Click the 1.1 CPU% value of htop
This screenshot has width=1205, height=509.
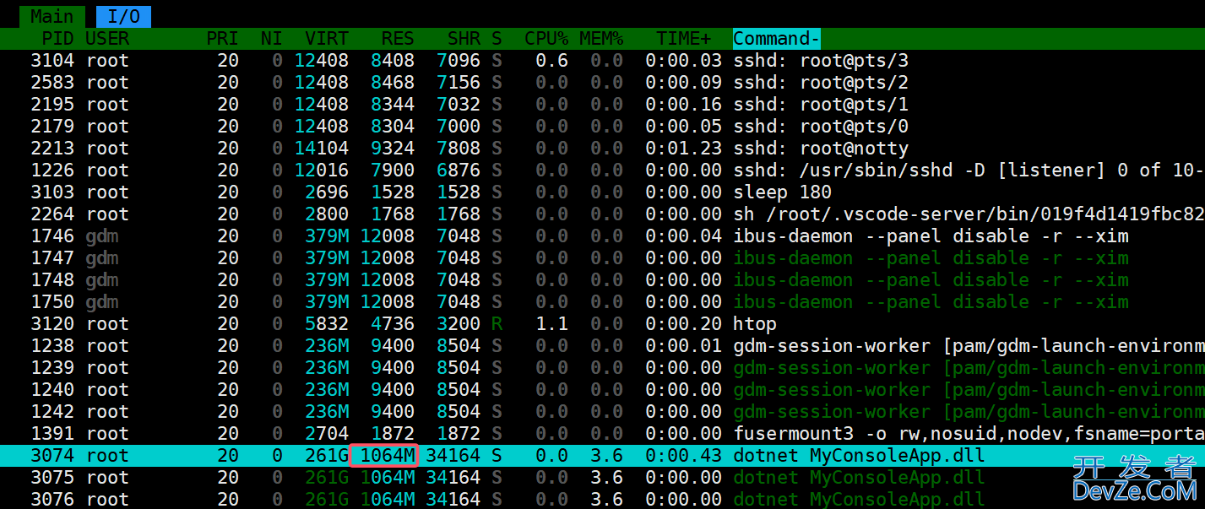pyautogui.click(x=551, y=324)
